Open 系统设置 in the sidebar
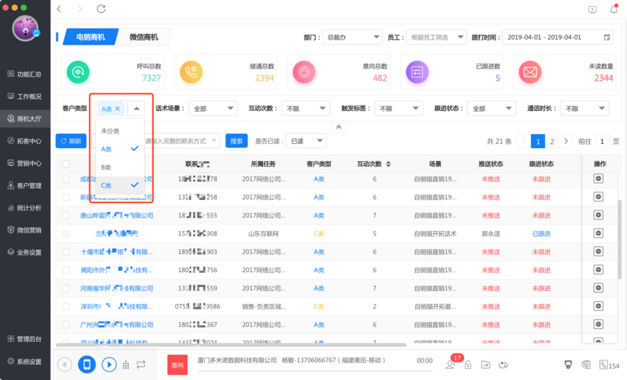 pyautogui.click(x=25, y=362)
